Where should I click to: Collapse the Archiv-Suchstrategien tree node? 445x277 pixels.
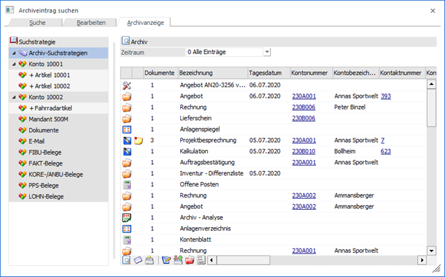14,53
